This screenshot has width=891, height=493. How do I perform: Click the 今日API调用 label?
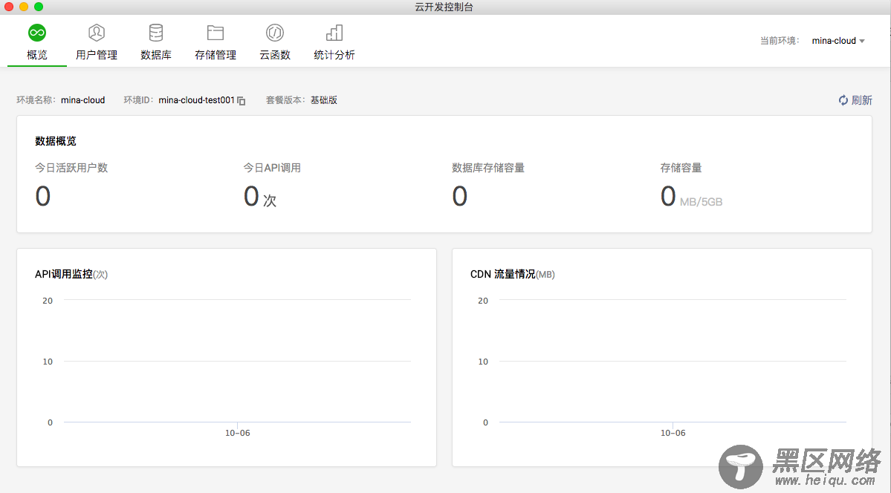pos(272,168)
